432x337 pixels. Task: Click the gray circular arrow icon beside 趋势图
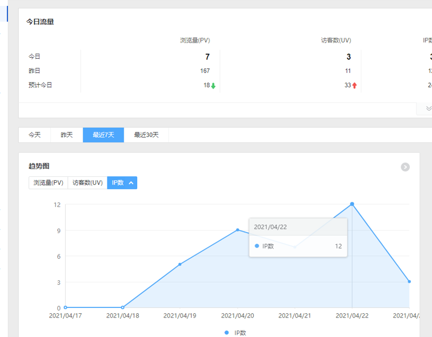pos(405,167)
